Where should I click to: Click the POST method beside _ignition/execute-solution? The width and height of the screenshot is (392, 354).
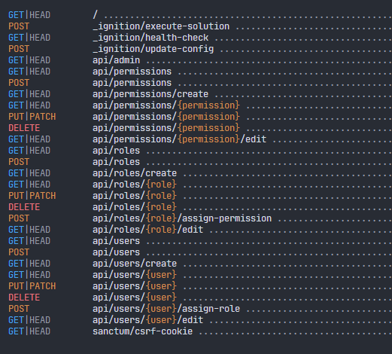pyautogui.click(x=19, y=26)
